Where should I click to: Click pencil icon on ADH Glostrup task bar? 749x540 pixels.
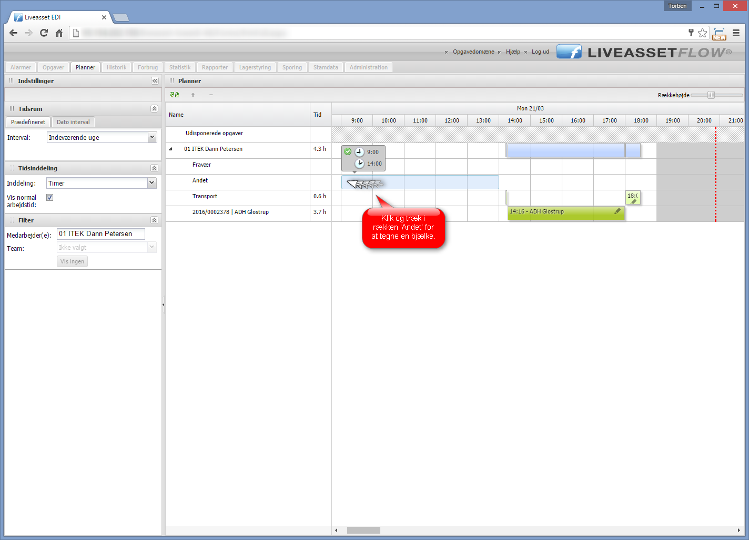tap(618, 211)
